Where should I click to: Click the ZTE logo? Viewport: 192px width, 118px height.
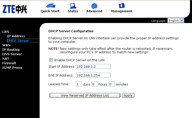pyautogui.click(x=15, y=9)
